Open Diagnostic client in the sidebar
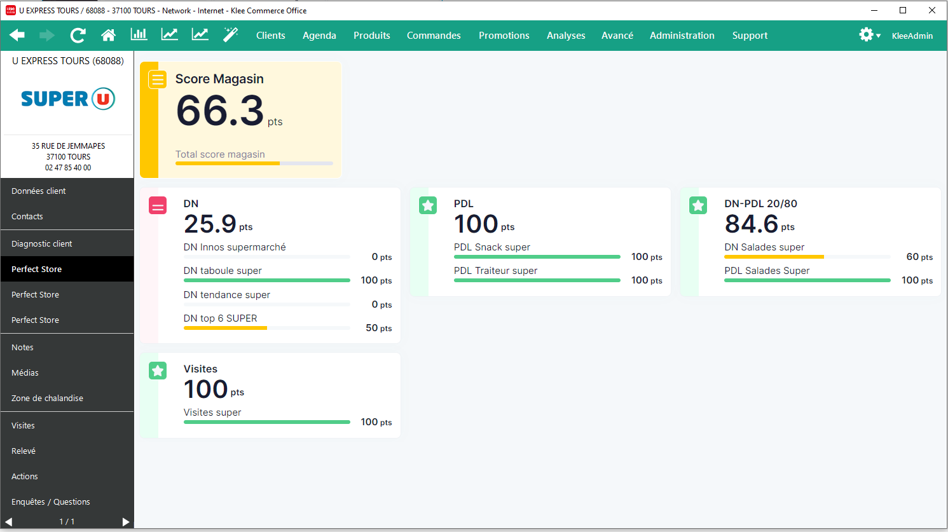Image resolution: width=948 pixels, height=532 pixels. pyautogui.click(x=42, y=243)
